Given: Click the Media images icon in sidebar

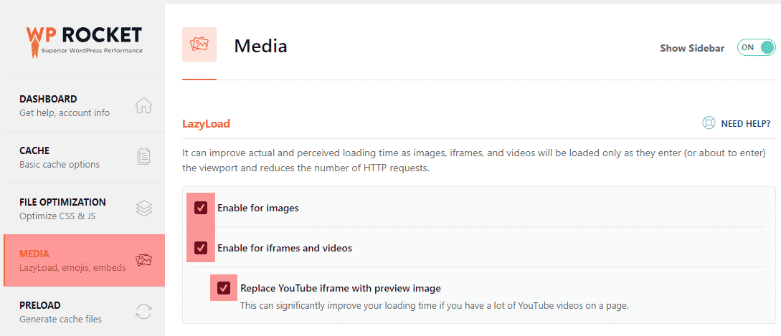Looking at the screenshot, I should tap(144, 260).
